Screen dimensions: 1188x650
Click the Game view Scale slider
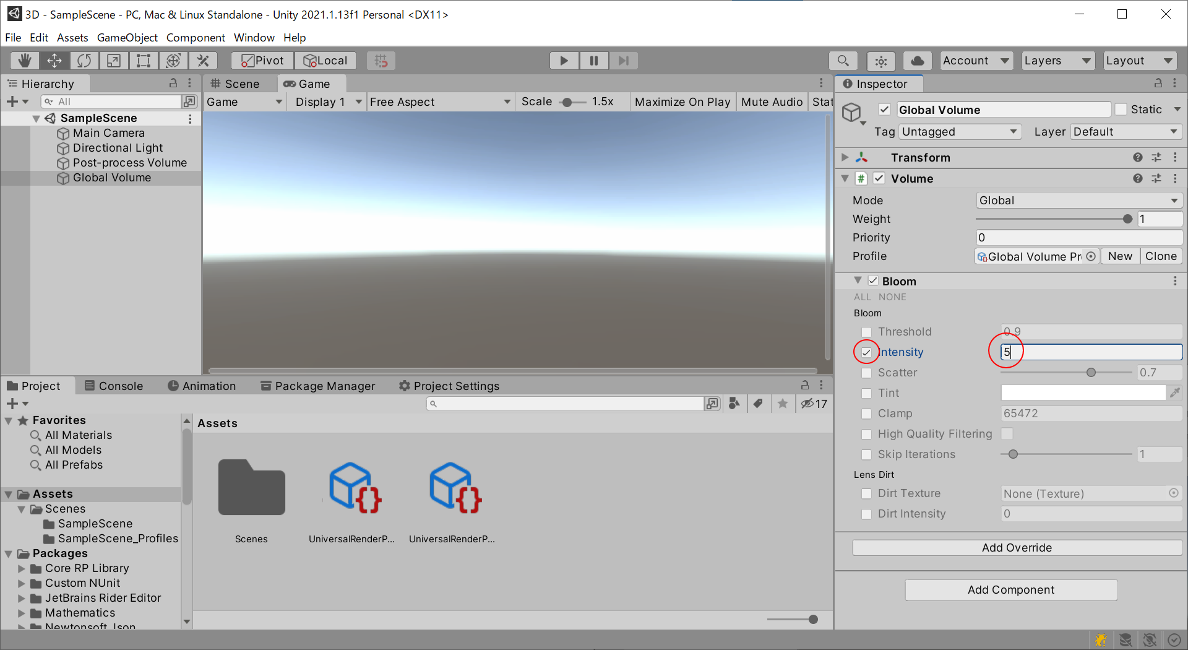572,102
